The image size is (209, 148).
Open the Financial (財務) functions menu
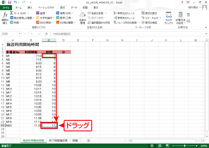[15, 22]
